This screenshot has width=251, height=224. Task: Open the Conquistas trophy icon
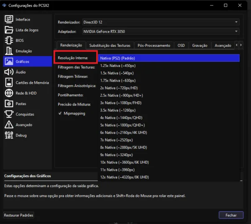coord(9,114)
